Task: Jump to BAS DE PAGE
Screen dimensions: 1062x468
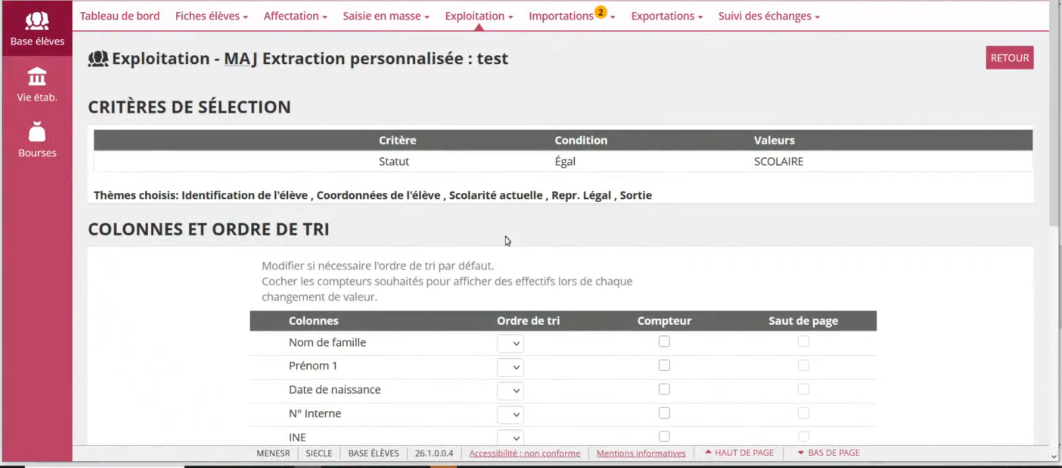Action: 828,452
